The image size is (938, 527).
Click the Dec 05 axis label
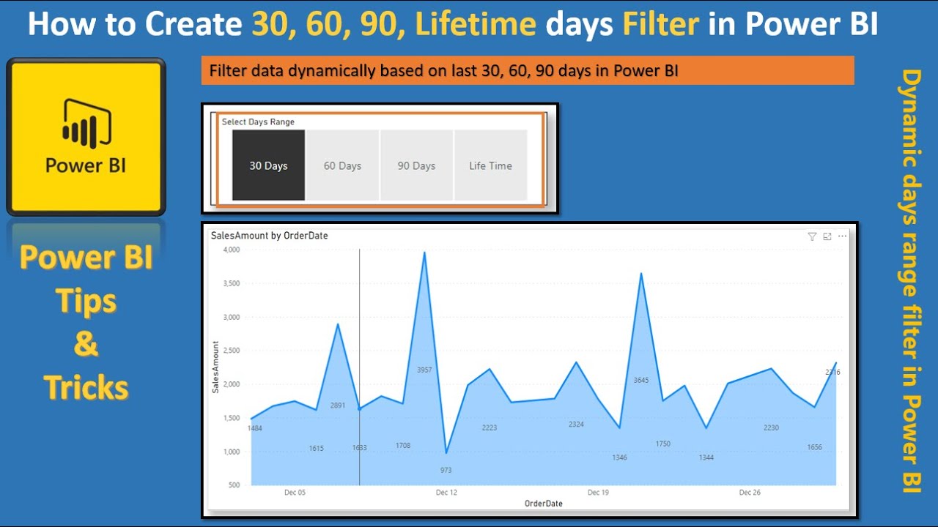(295, 493)
